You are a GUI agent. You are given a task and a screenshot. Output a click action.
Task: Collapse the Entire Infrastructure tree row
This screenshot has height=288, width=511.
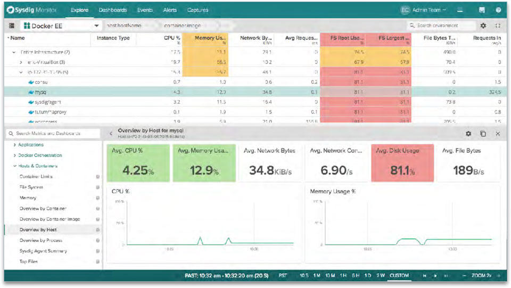coord(14,52)
